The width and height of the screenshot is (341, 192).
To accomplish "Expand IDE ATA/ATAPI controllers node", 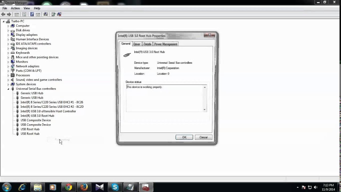I will (8, 44).
